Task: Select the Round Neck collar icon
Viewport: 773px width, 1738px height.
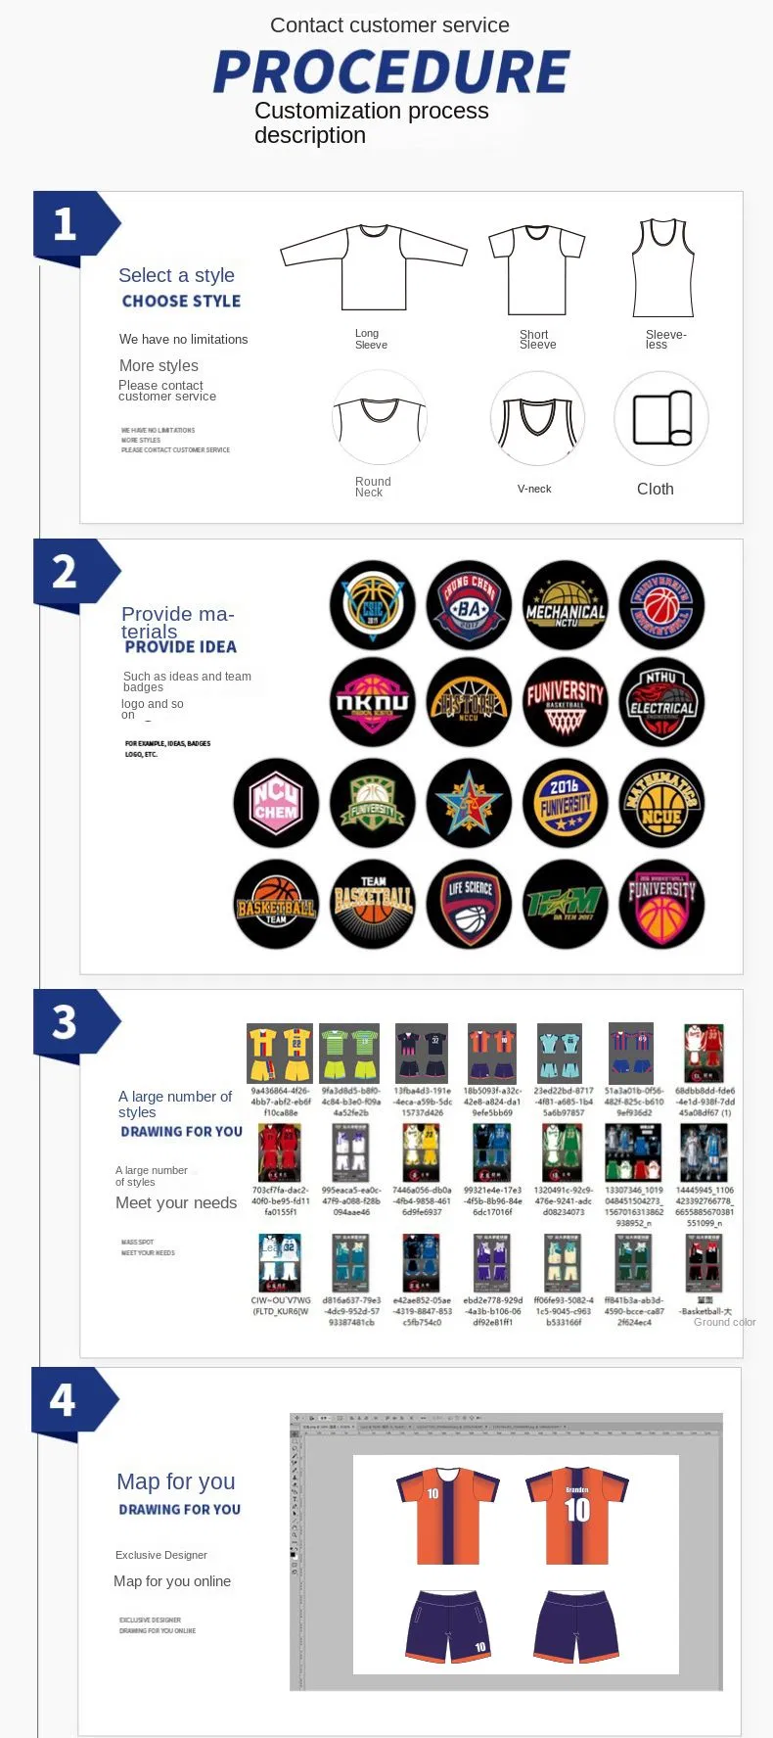Action: click(x=380, y=417)
